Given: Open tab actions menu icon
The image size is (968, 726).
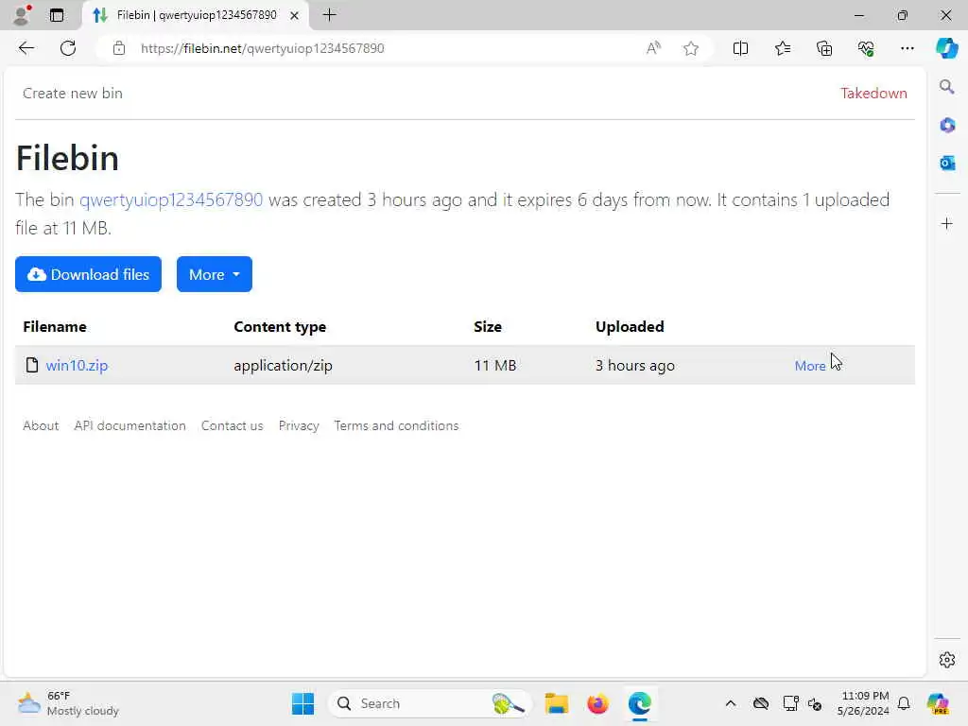Looking at the screenshot, I should point(56,15).
